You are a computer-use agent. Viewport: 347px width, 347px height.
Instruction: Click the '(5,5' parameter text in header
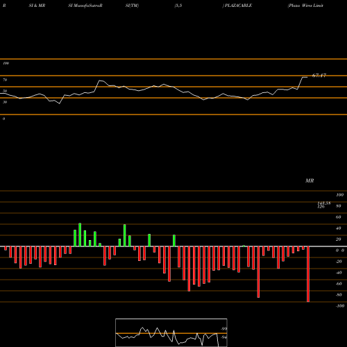pyautogui.click(x=178, y=6)
